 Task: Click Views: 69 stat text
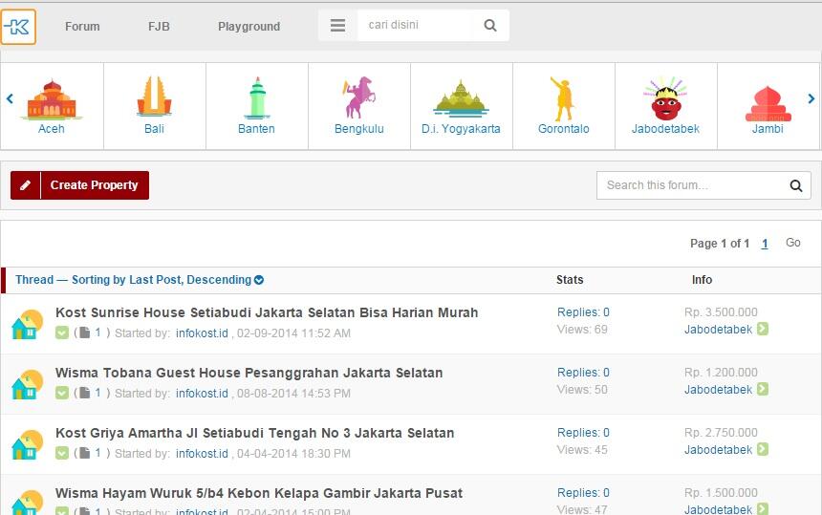pyautogui.click(x=582, y=330)
